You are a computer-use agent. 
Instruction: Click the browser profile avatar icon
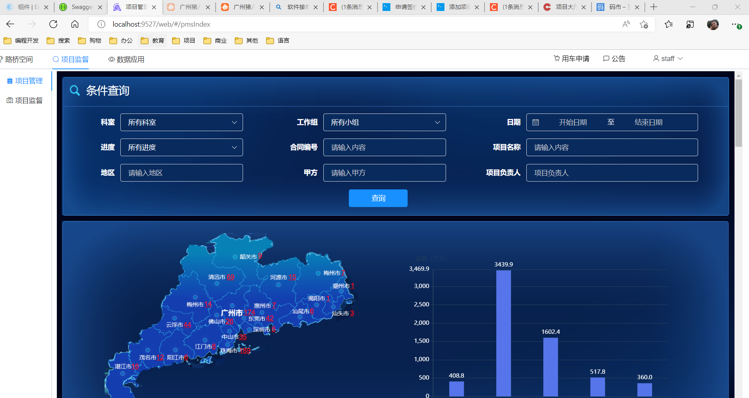point(713,24)
